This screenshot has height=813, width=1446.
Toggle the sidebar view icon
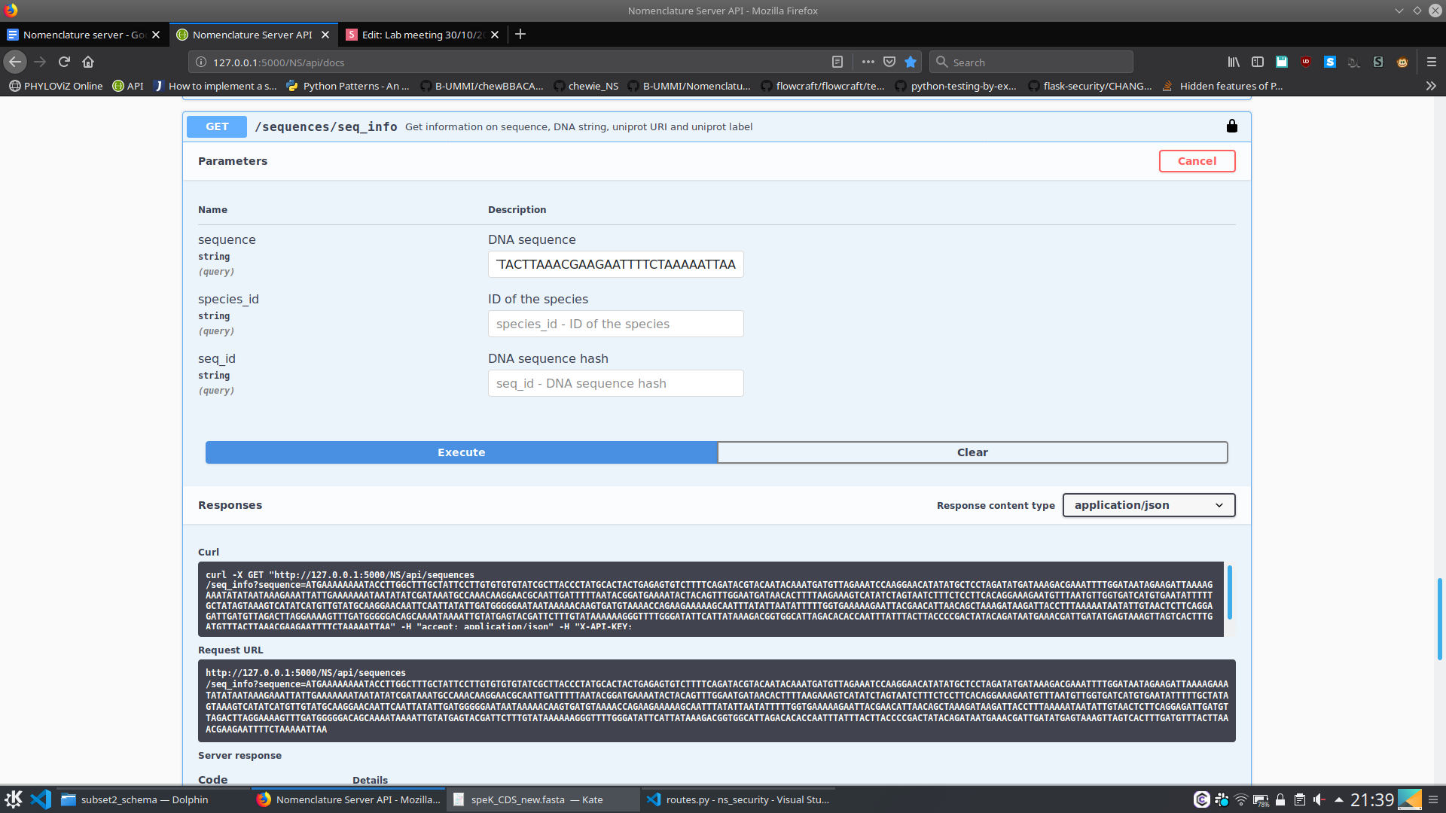(1258, 62)
